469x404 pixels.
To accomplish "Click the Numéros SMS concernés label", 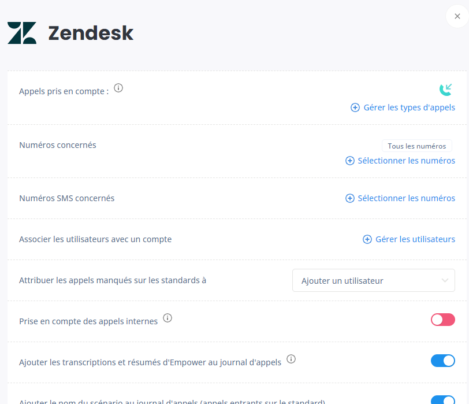I will pyautogui.click(x=66, y=198).
